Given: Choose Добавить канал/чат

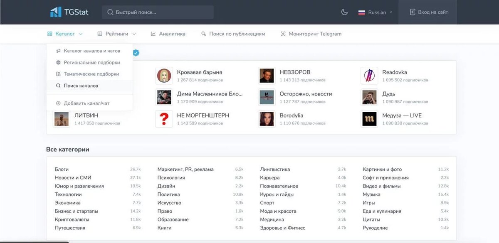Looking at the screenshot, I should click(89, 103).
